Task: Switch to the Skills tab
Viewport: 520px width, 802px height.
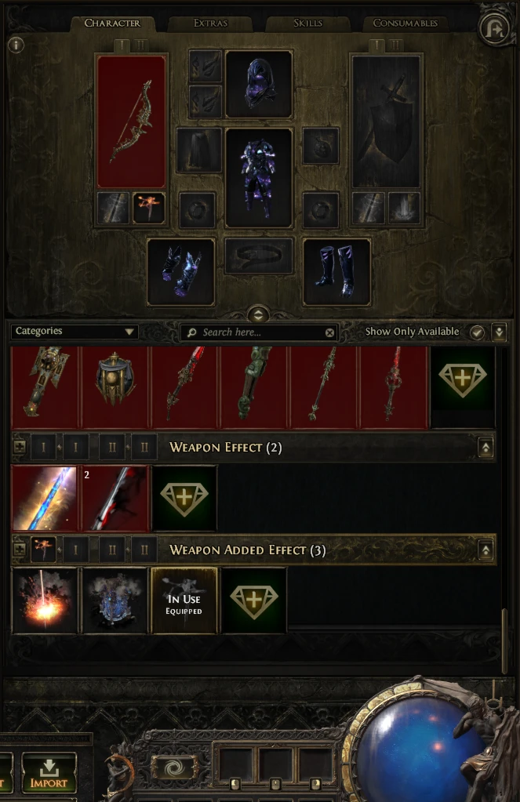Action: pyautogui.click(x=307, y=23)
